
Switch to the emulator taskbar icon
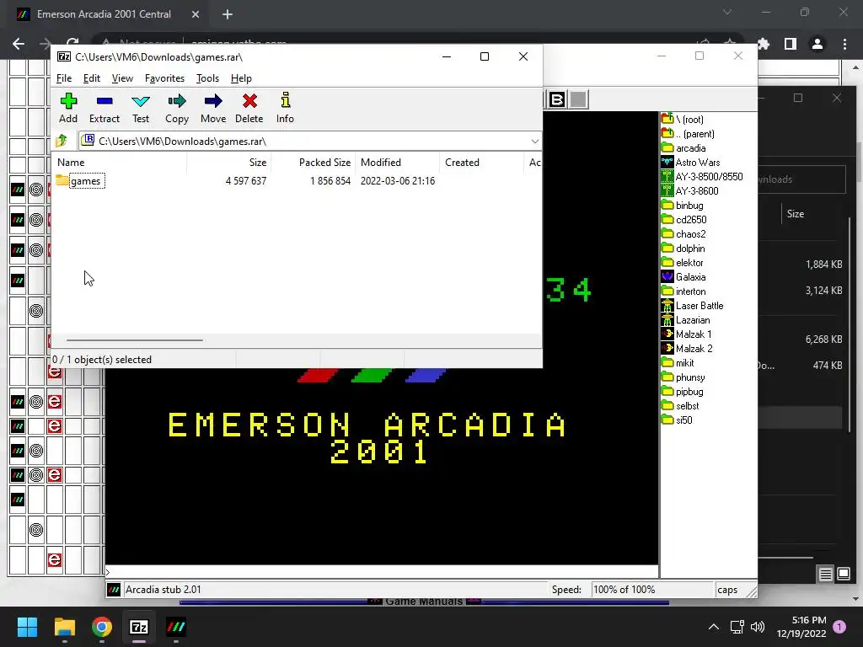pyautogui.click(x=176, y=627)
